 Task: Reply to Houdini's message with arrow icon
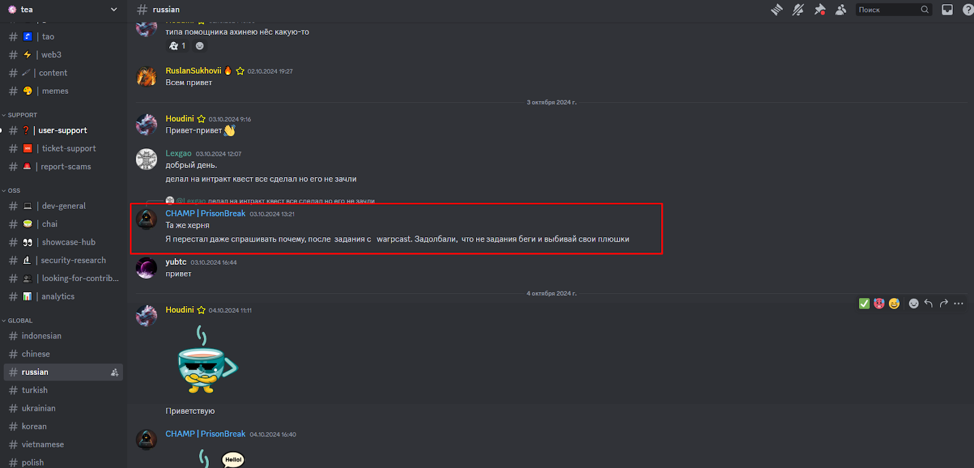tap(928, 303)
